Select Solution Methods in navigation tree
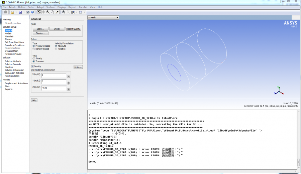Screen dimensions: 301x174 click(x=13, y=61)
